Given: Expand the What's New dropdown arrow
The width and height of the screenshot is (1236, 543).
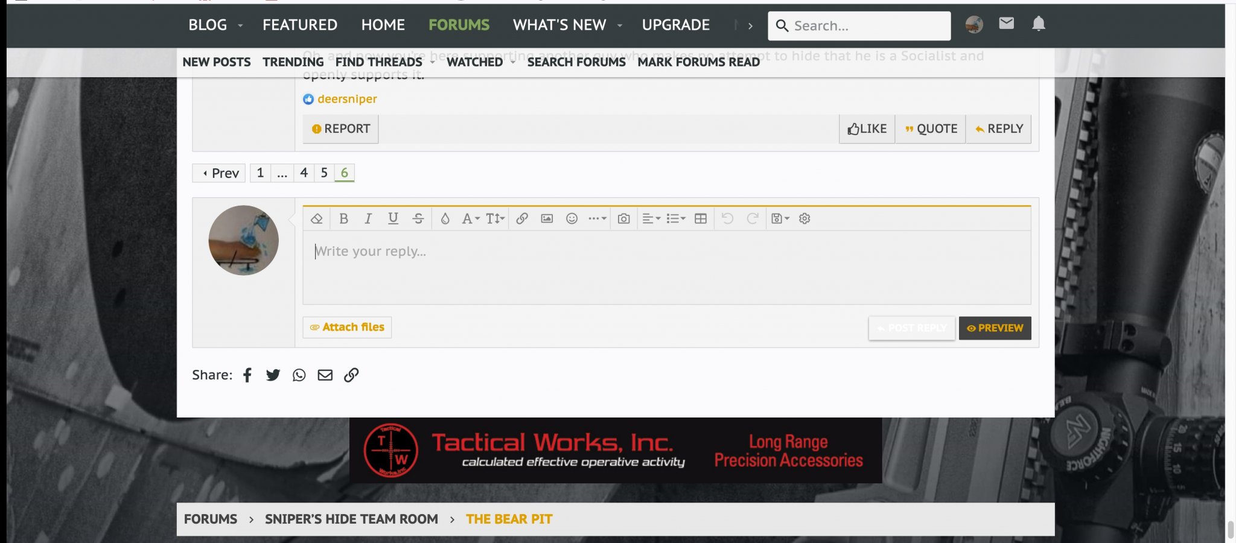Looking at the screenshot, I should (x=620, y=26).
